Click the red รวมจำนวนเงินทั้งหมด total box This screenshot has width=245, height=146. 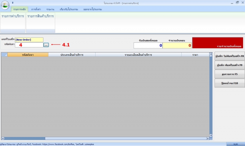coord(218,43)
